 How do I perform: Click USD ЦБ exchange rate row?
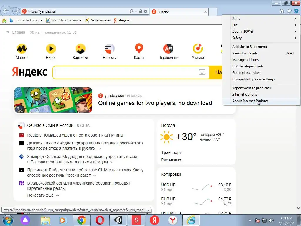(196, 187)
